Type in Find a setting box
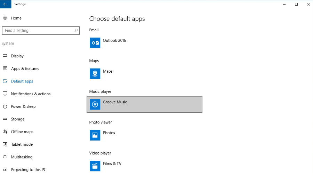Screen dimensions: 313x176 tap(41, 31)
